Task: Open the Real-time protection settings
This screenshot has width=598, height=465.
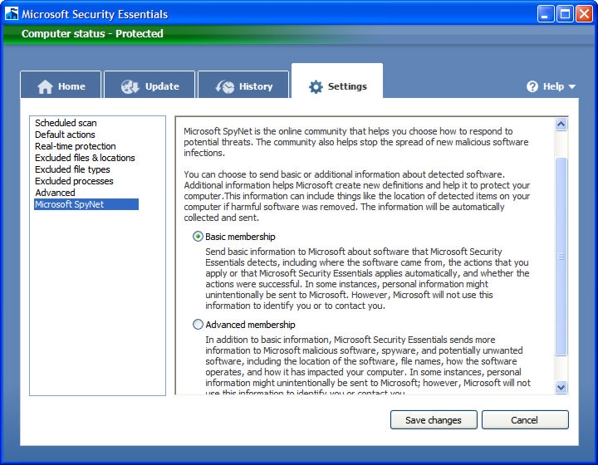Action: (76, 146)
